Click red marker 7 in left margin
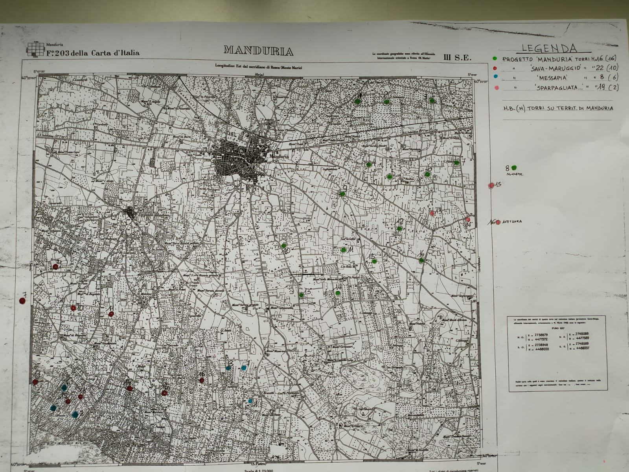 click(x=22, y=301)
